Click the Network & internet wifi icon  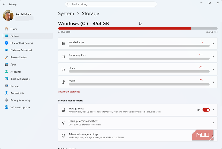(6, 50)
